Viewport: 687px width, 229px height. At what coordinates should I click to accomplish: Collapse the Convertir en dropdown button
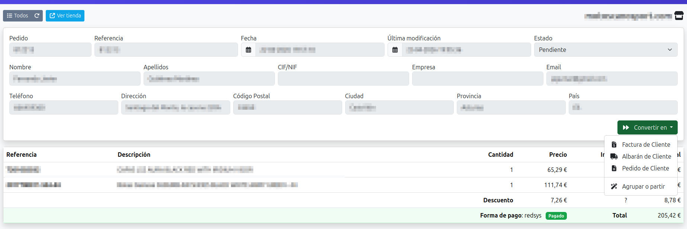[x=647, y=127]
